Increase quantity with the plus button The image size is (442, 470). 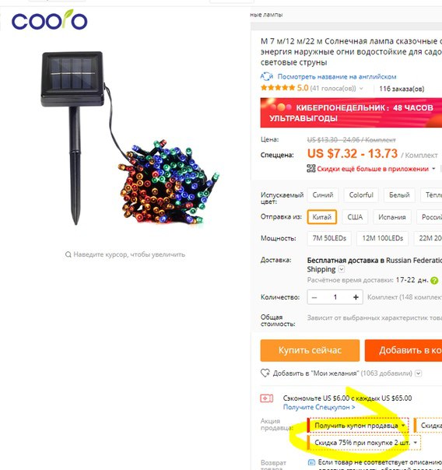(356, 297)
